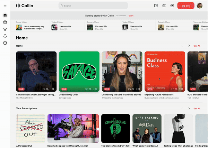Open the inbox sidebar icon
Screen dimensions: 208x148
tap(5, 43)
